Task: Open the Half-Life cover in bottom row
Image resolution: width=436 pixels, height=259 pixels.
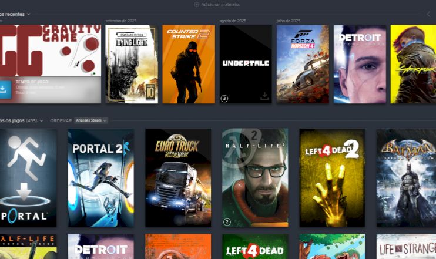Action: pyautogui.click(x=28, y=247)
